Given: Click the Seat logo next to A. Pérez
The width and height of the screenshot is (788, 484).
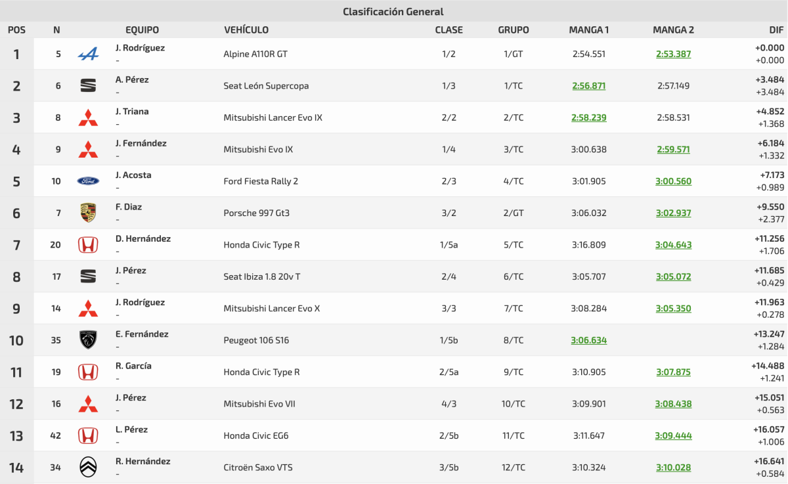Looking at the screenshot, I should coord(88,86).
